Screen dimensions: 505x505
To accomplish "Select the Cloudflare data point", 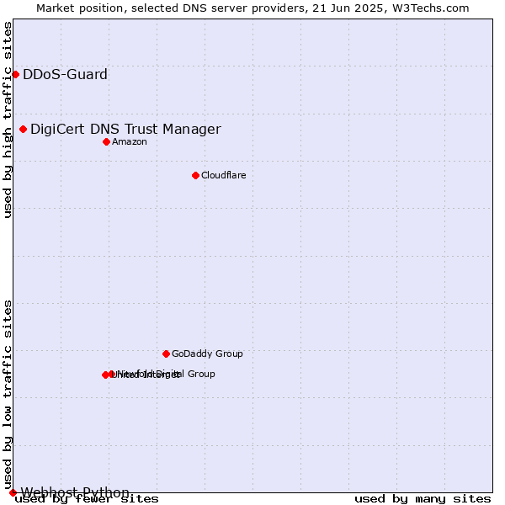I will point(195,176).
